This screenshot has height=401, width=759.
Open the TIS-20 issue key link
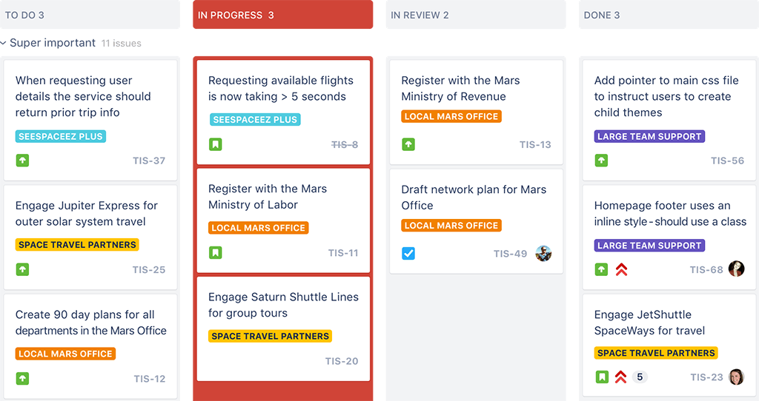point(342,361)
